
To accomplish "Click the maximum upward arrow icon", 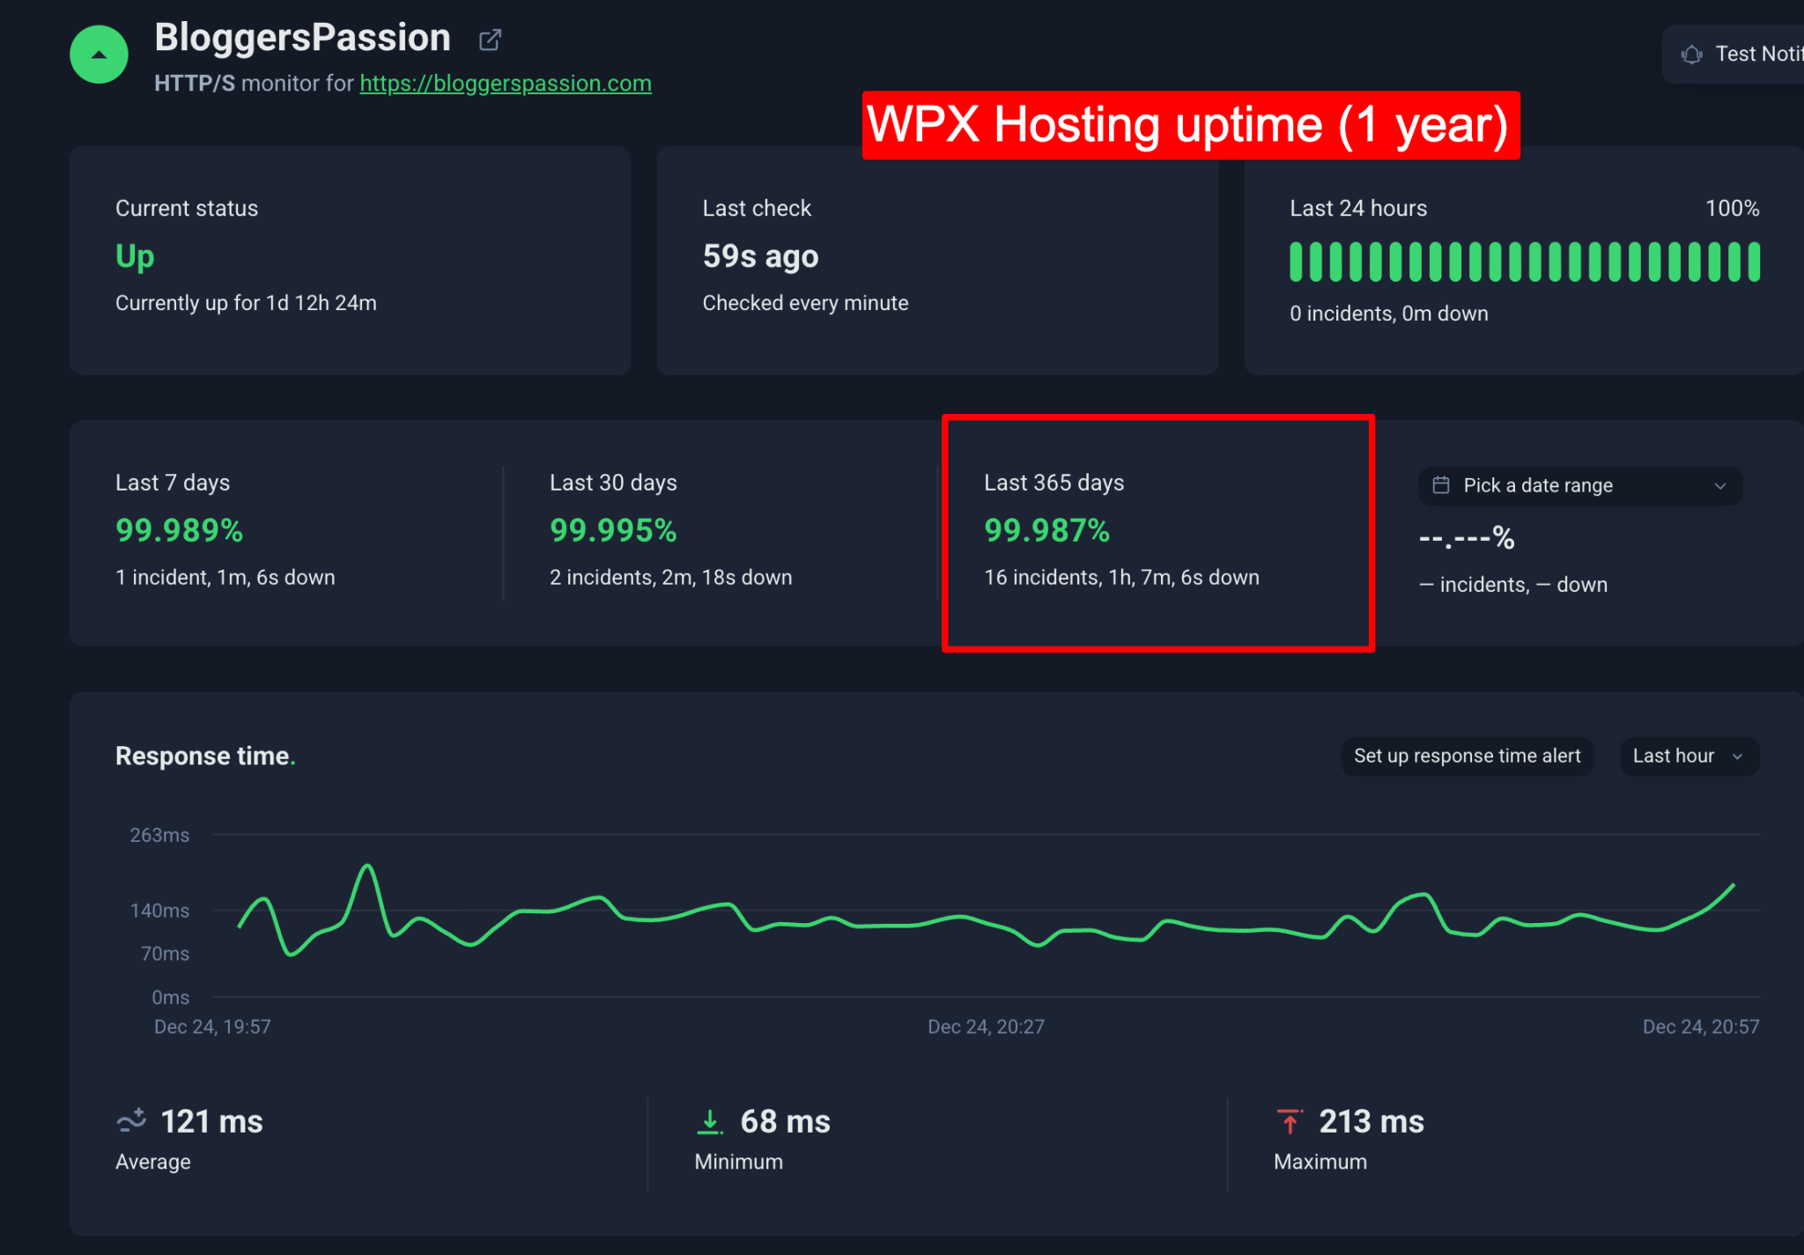I will 1290,1121.
